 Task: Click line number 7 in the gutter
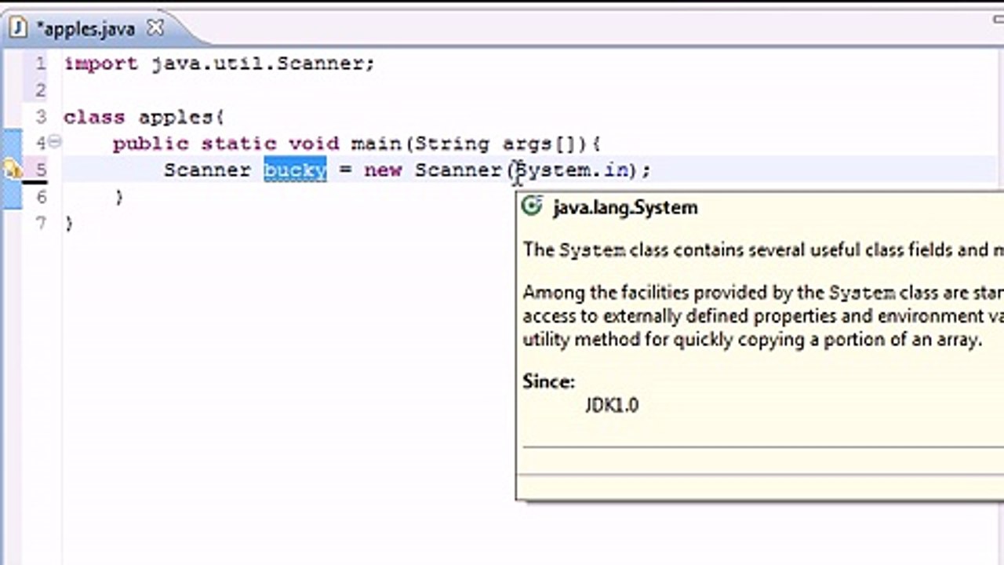pos(40,223)
